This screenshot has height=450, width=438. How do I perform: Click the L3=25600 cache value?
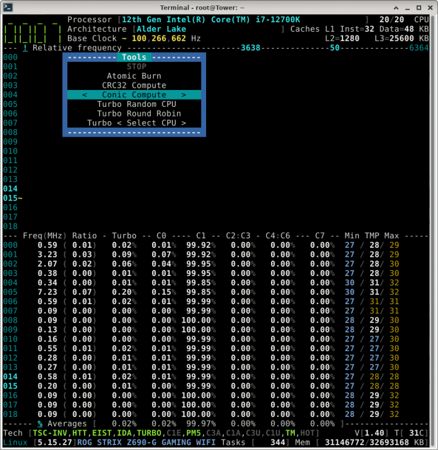394,38
